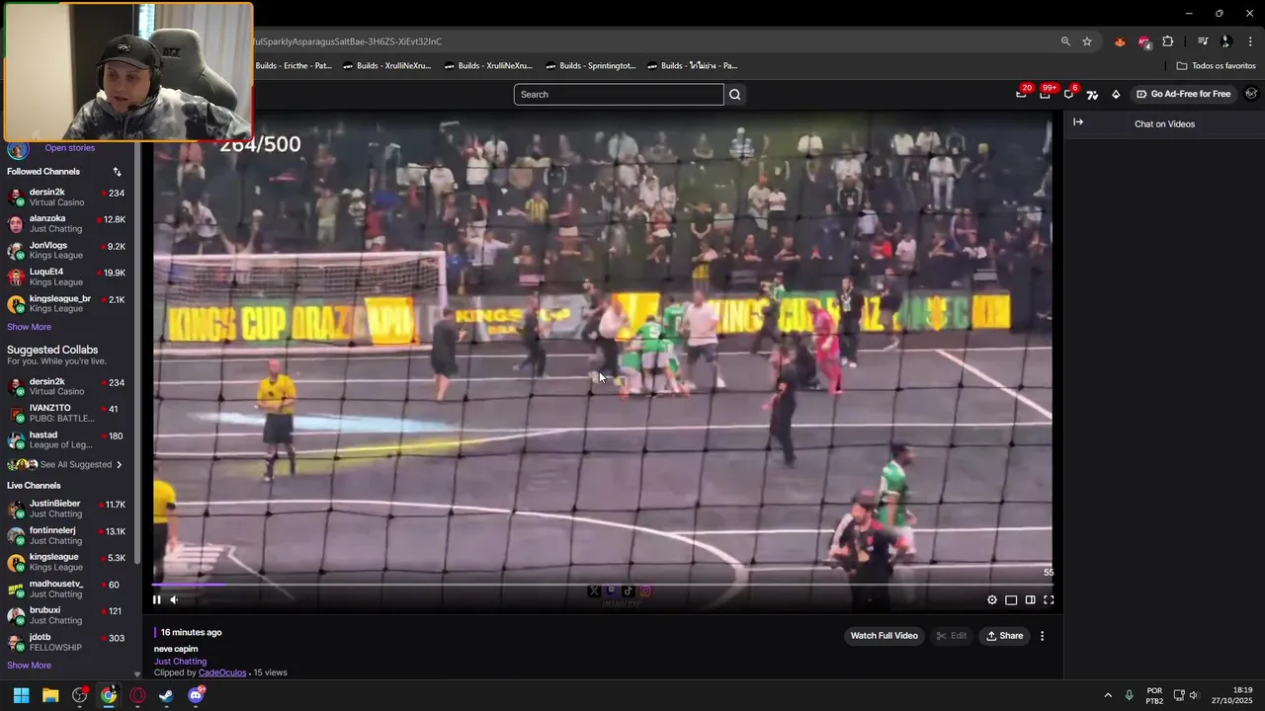Pause the clip playback
1265x711 pixels.
[156, 599]
